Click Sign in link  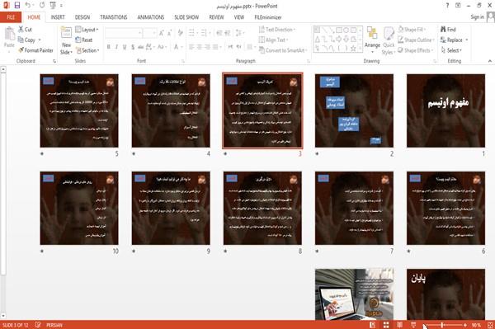coord(477,17)
